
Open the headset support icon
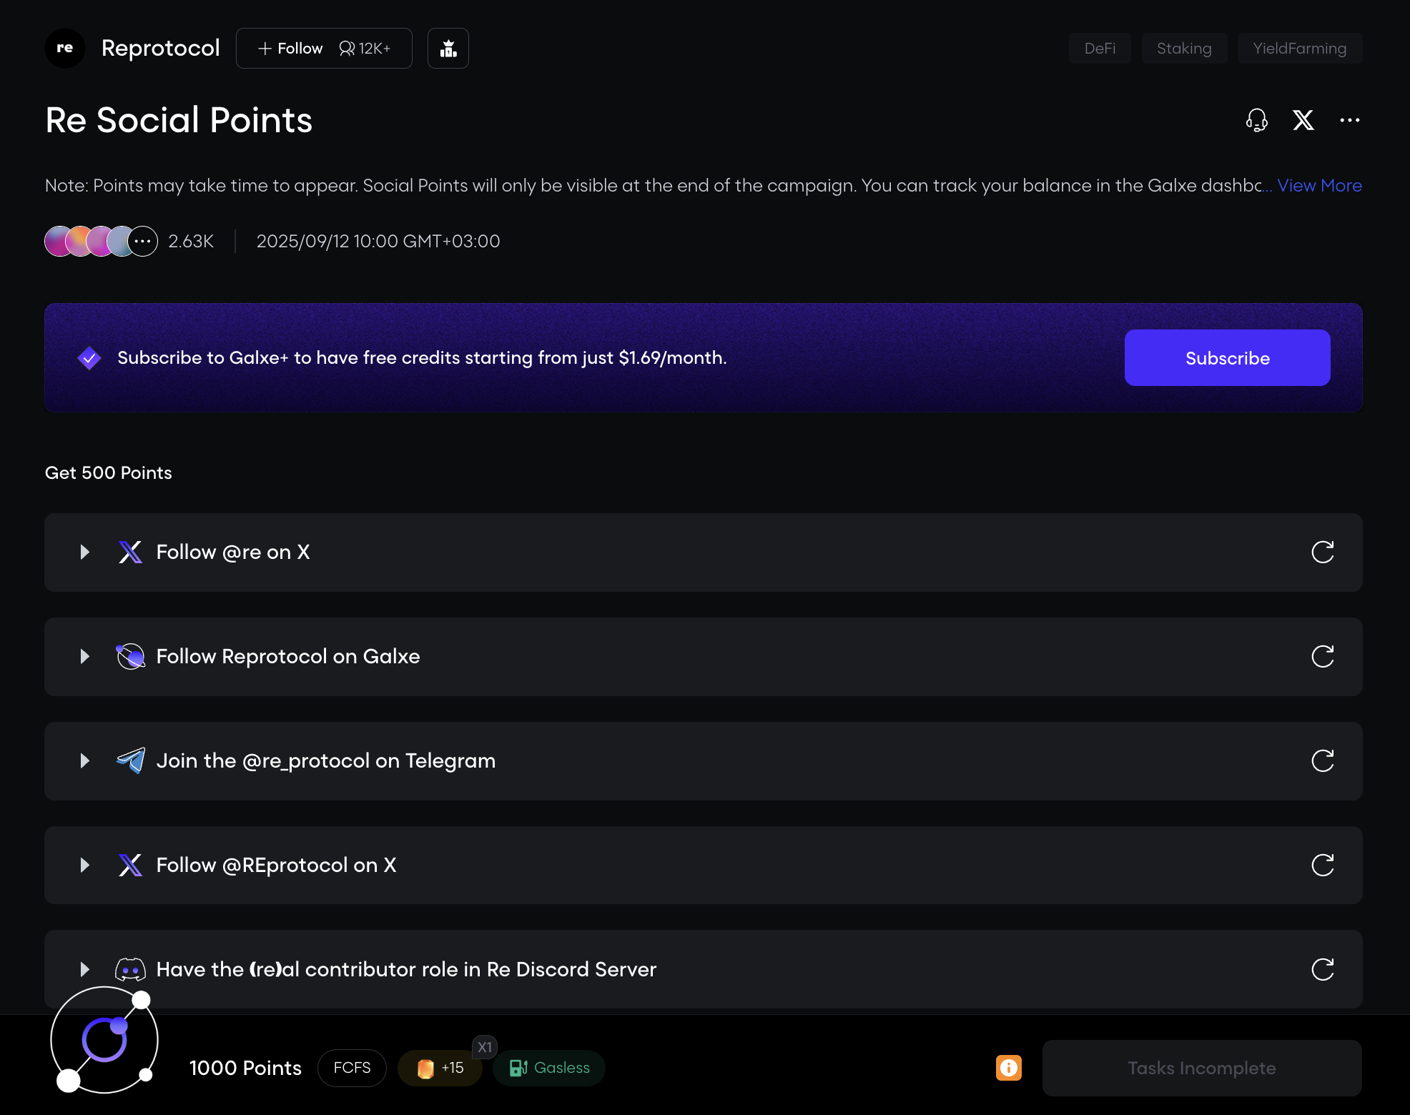1256,120
